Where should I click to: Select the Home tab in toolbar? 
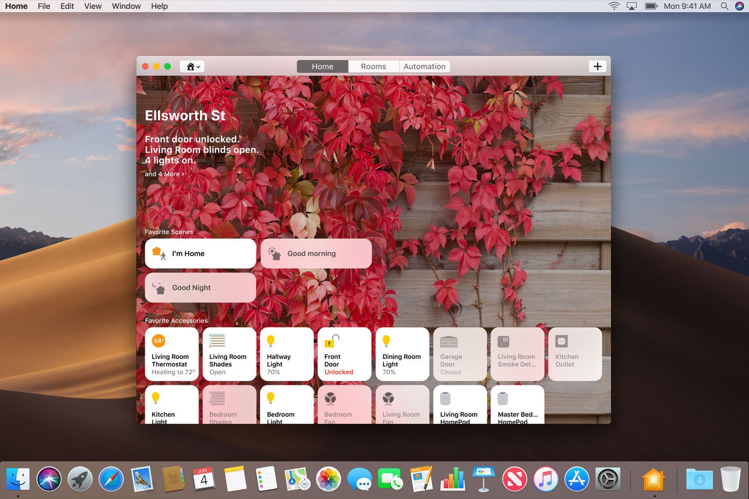tap(322, 66)
